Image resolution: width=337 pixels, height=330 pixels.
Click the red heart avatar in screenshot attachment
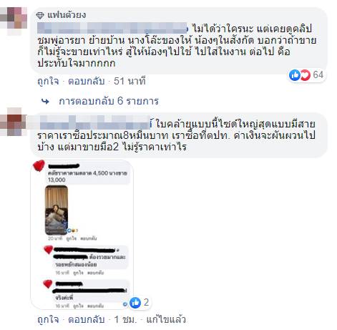click(x=39, y=166)
